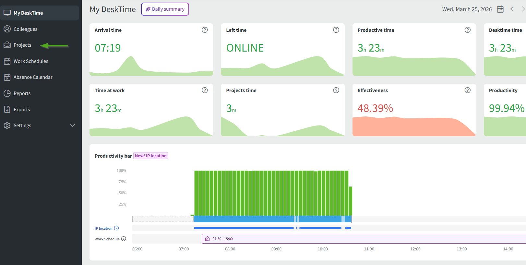
Task: Navigate to Work Schedules page
Action: (31, 61)
